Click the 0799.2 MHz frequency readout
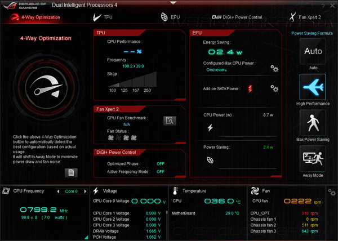 [44, 210]
